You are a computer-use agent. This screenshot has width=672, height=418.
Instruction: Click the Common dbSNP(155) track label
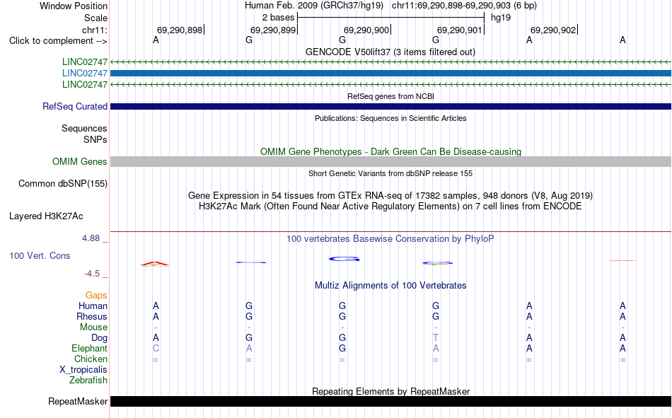click(x=62, y=183)
